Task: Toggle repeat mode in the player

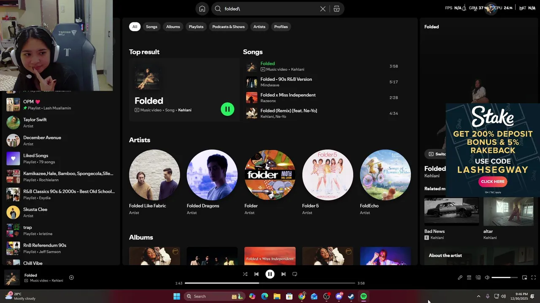Action: [x=295, y=274]
